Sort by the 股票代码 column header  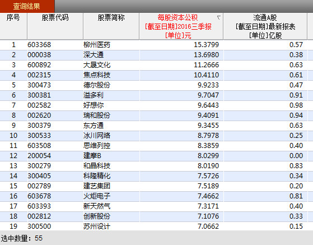[55, 26]
